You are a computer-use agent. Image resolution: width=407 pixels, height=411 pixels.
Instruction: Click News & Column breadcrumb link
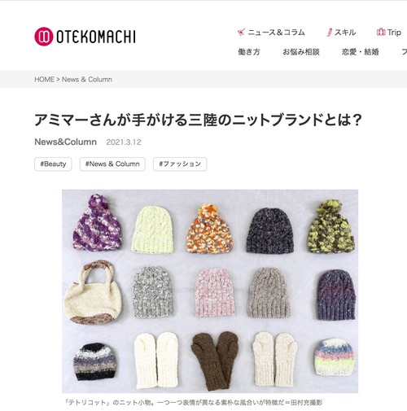[x=87, y=79]
